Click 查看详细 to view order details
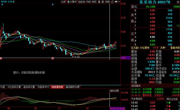This screenshot has height=110, width=180. 175,48
